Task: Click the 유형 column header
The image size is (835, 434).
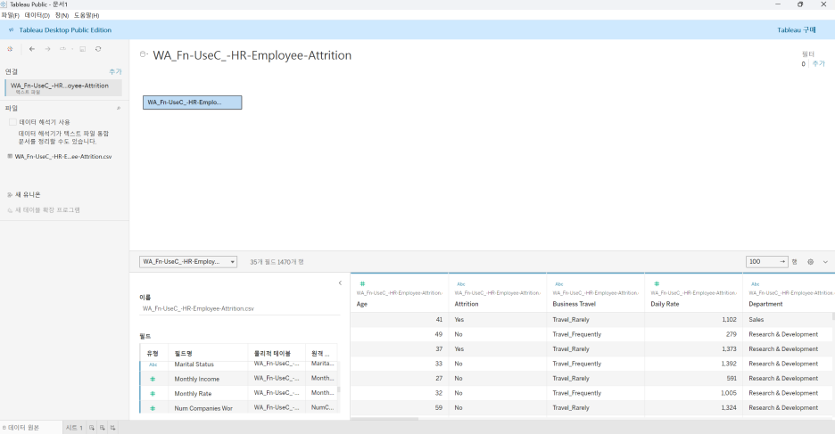Action: click(153, 353)
